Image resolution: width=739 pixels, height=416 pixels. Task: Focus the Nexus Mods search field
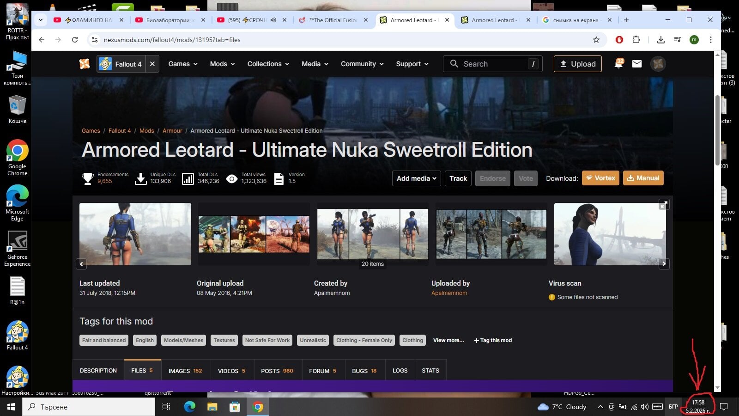(x=493, y=64)
